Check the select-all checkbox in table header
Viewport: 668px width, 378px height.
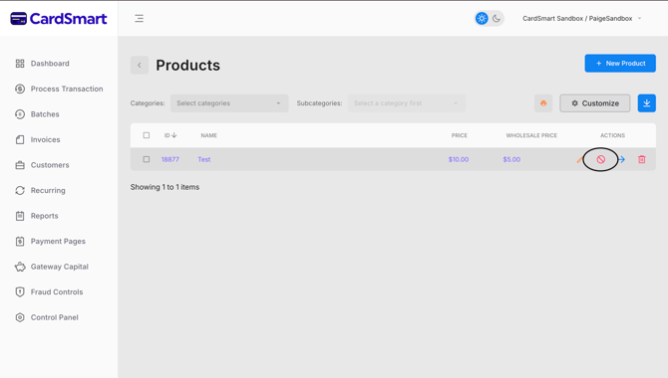click(147, 135)
